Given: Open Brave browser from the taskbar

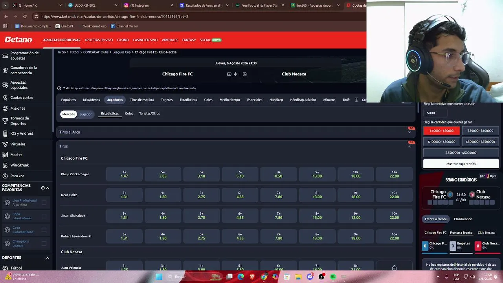Looking at the screenshot, I should click(252, 277).
